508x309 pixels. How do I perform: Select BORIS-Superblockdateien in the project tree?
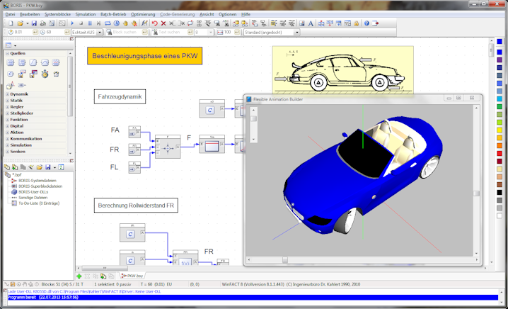[40, 186]
